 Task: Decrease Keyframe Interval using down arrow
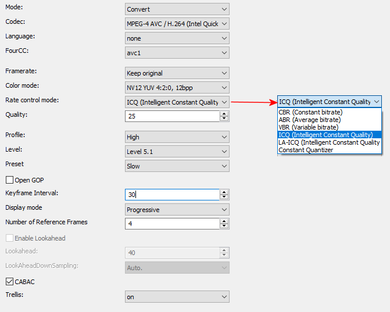[224, 197]
